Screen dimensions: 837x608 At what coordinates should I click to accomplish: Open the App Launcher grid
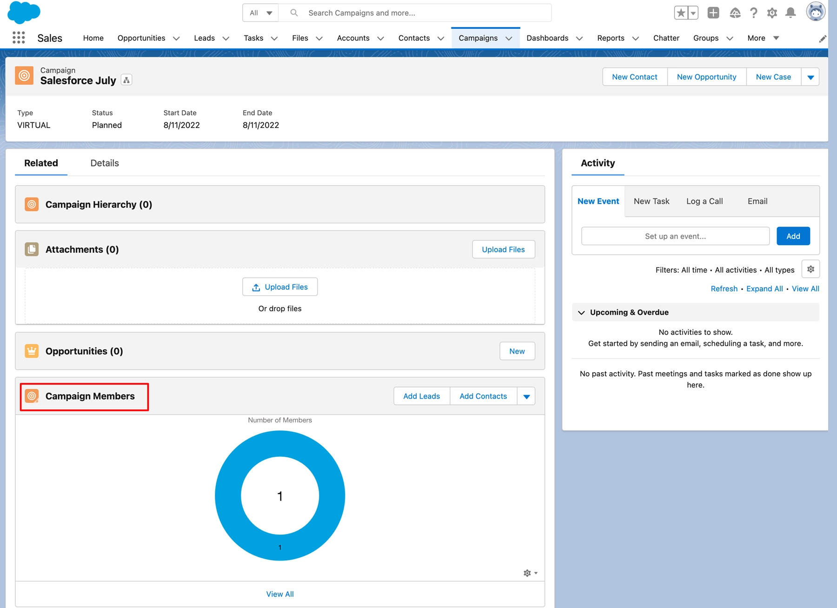point(18,38)
